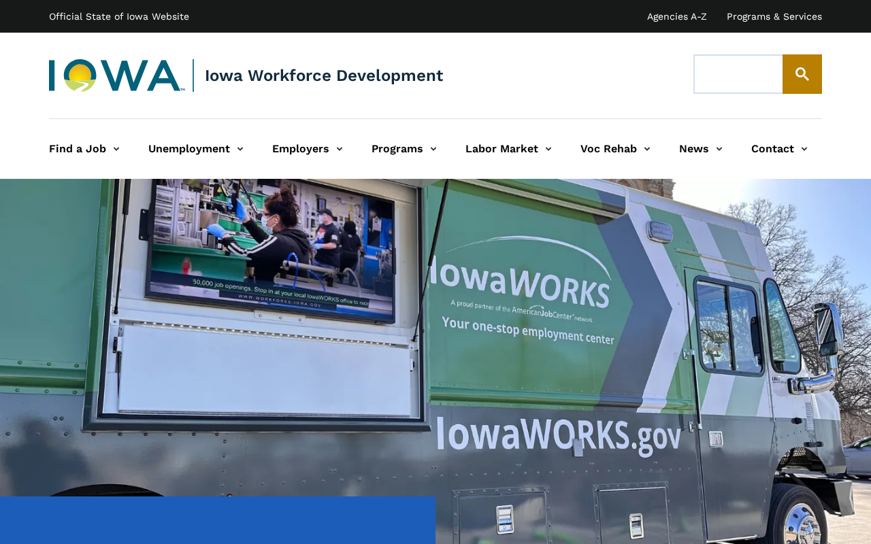Select Programs in the navigation bar
871x544 pixels.
point(397,149)
